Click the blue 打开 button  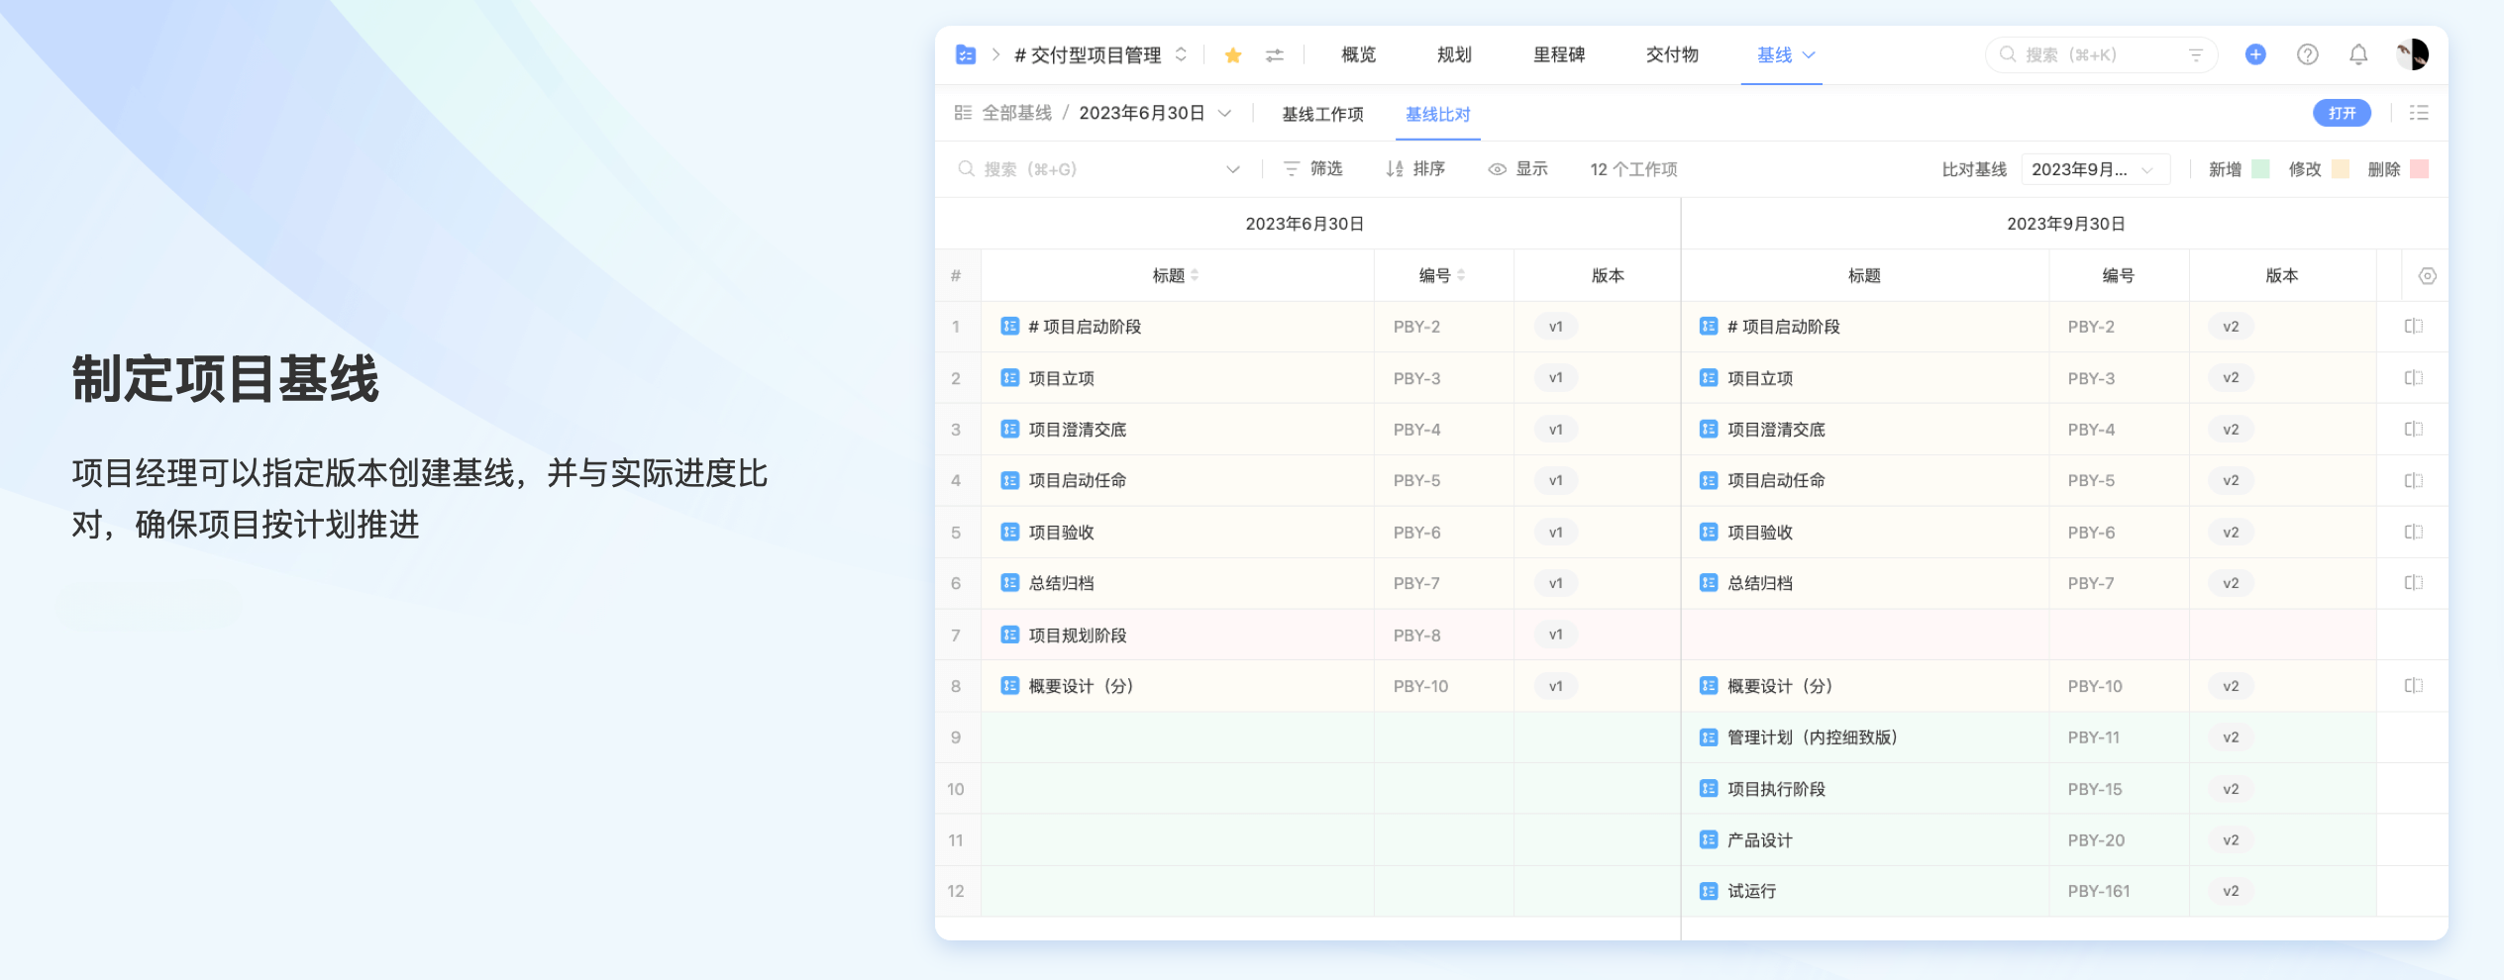[2342, 113]
